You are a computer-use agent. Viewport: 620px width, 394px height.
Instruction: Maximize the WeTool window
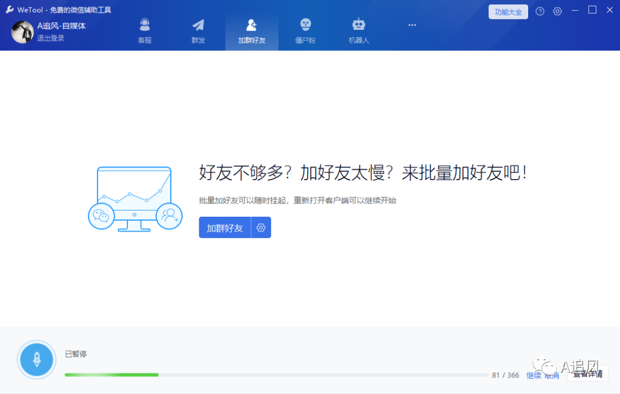(x=592, y=10)
